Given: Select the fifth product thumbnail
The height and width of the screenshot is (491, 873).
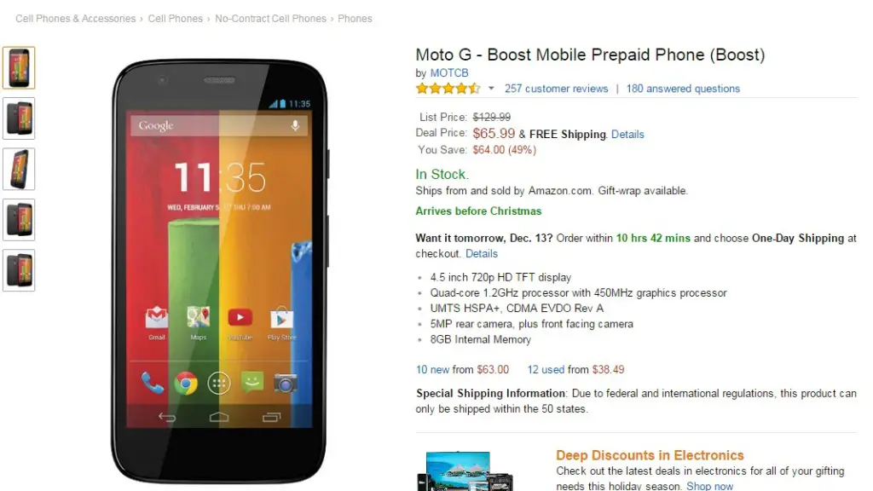Looking at the screenshot, I should (x=19, y=270).
